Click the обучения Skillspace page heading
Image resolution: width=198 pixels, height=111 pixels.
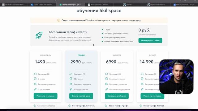coord(99,10)
